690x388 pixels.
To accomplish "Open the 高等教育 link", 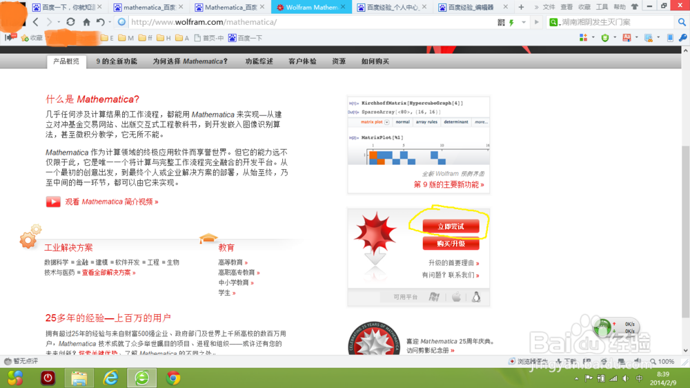I will (233, 262).
